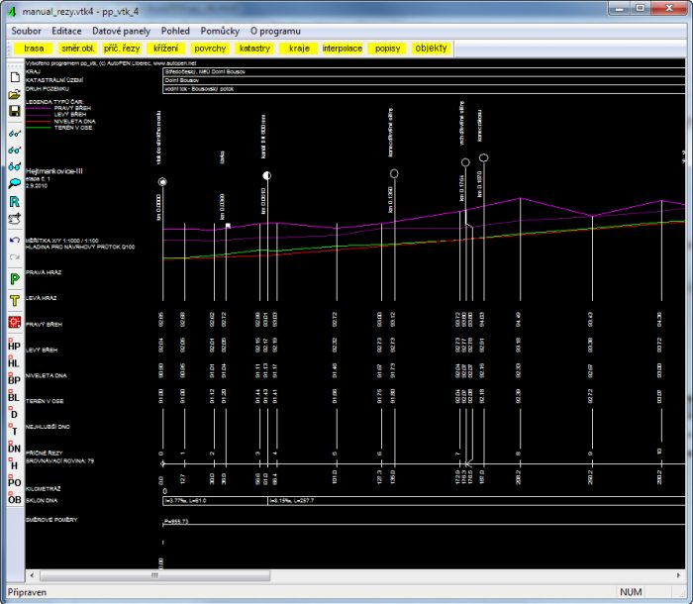Image resolution: width=693 pixels, height=604 pixels.
Task: Undo the last action with blue arrow
Action: click(x=15, y=240)
